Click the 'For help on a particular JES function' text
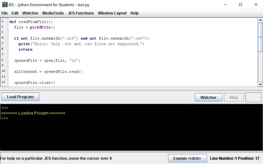This screenshot has height=164, width=263. (x=56, y=158)
